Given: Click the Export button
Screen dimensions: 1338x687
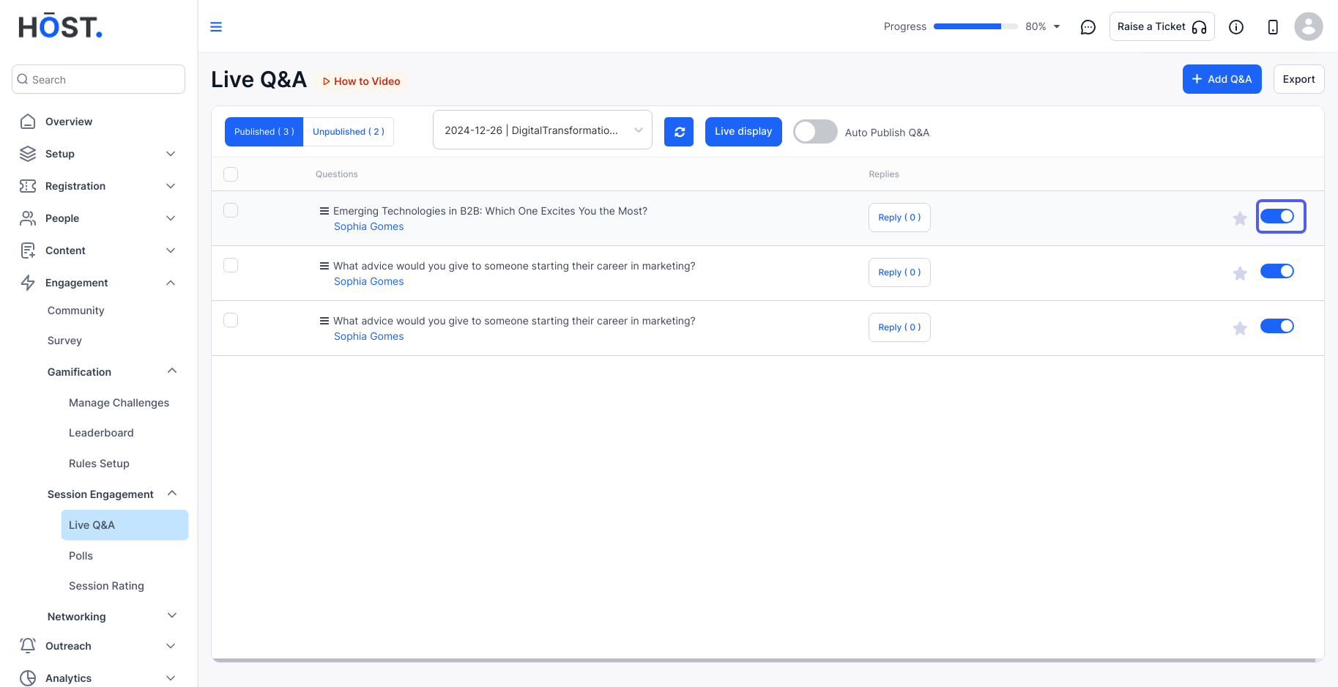Looking at the screenshot, I should (x=1298, y=79).
